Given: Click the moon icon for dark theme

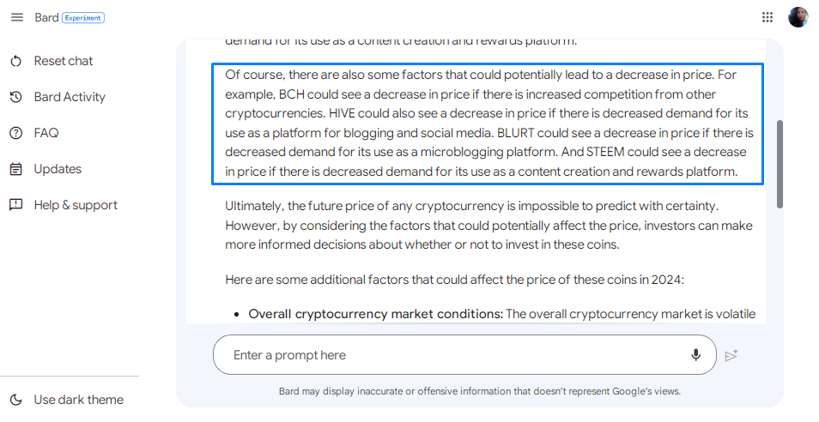Looking at the screenshot, I should pos(16,400).
